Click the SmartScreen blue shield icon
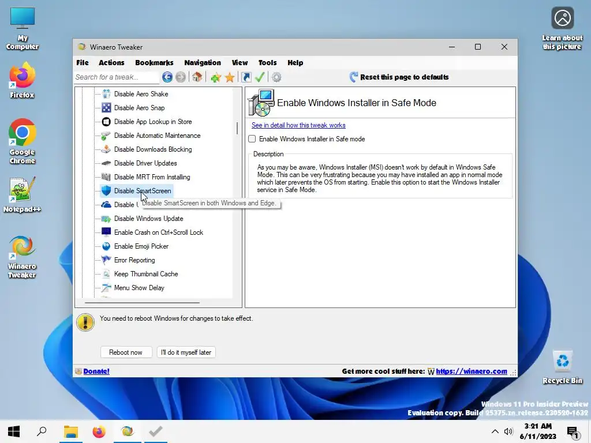Image resolution: width=591 pixels, height=443 pixels. [x=106, y=190]
